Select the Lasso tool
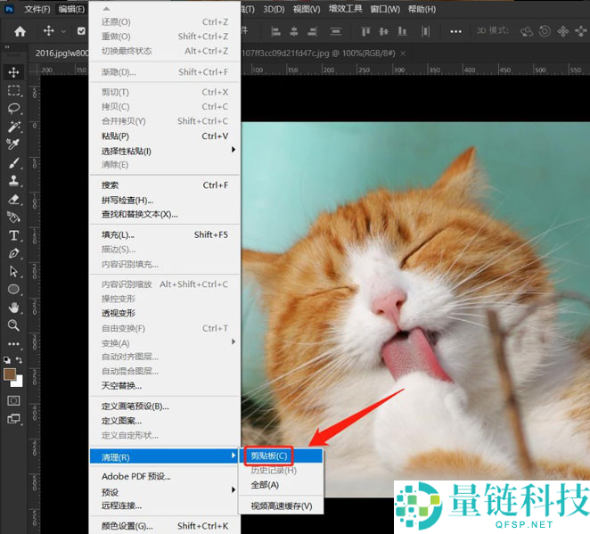The width and height of the screenshot is (590, 534). [13, 109]
